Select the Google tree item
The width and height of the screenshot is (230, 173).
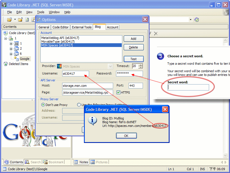(x=25, y=59)
